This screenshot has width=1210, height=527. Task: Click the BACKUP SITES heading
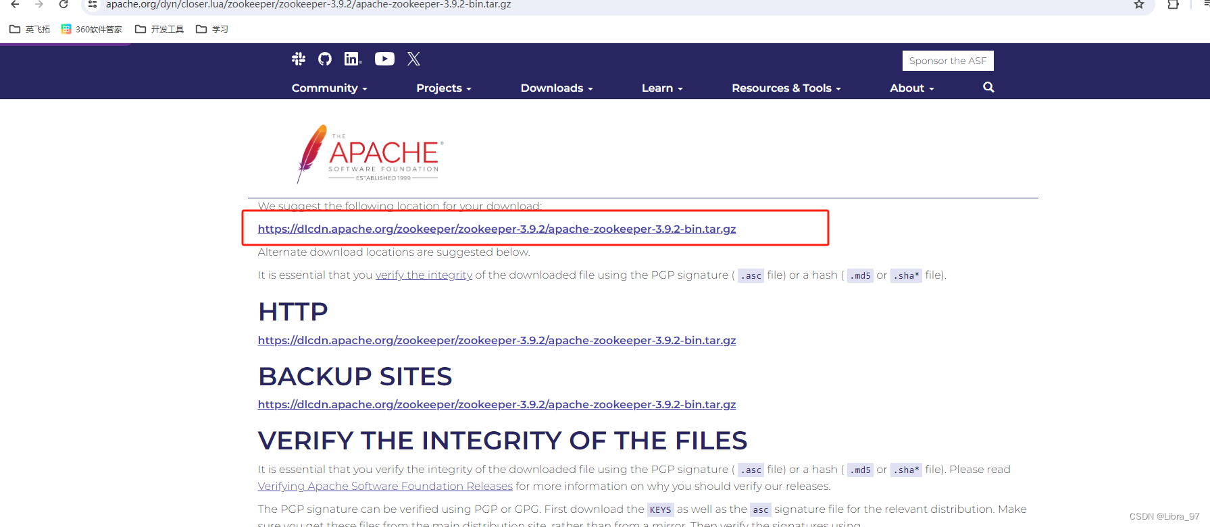coord(355,377)
